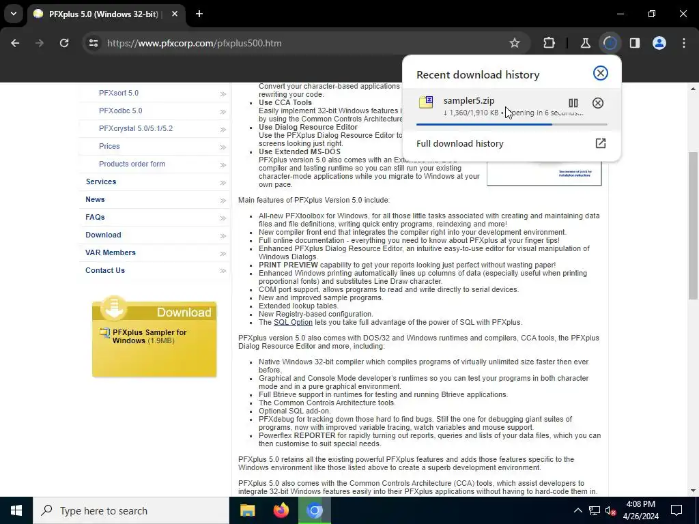The image size is (699, 524).
Task: Select the Download menu item
Action: [x=103, y=235]
